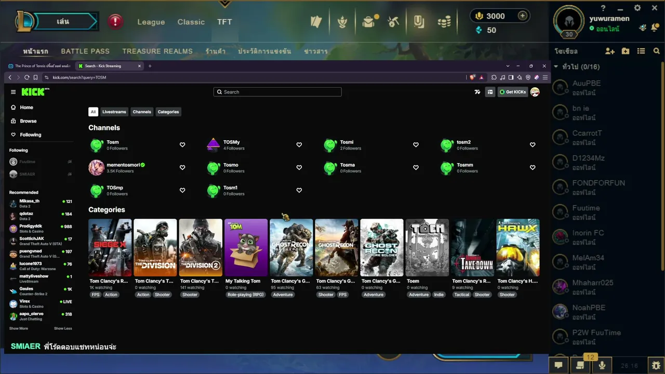This screenshot has height=374, width=665.
Task: Switch to Livestreams search results
Action: pos(114,112)
